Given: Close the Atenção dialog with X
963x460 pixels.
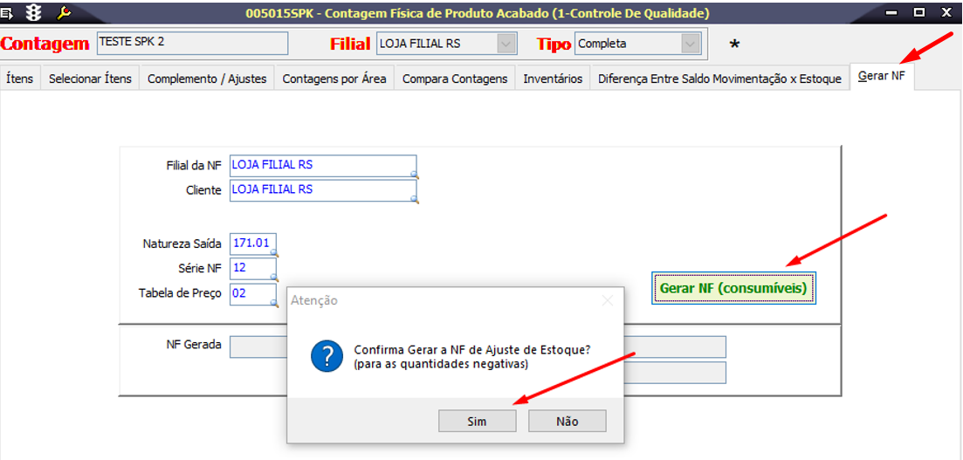Looking at the screenshot, I should (608, 300).
